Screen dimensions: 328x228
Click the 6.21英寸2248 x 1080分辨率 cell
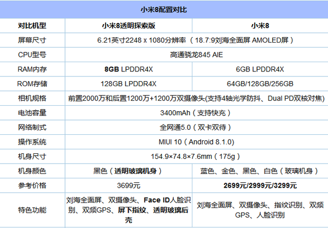pos(196,40)
